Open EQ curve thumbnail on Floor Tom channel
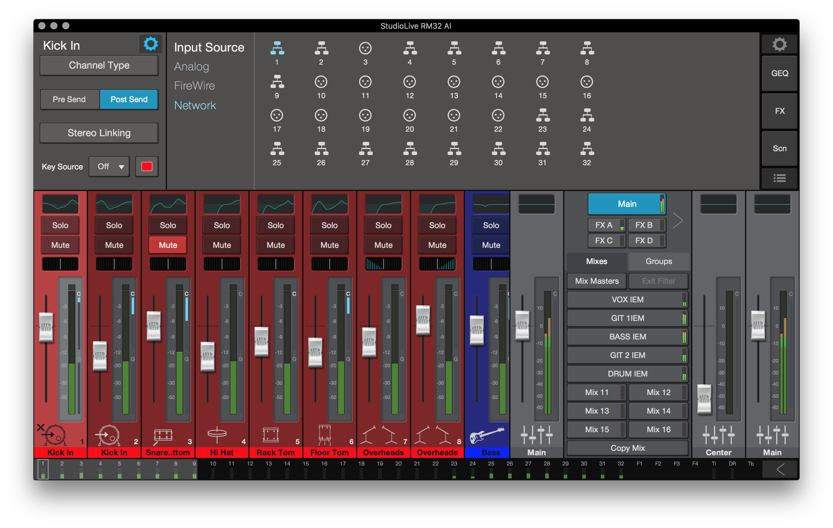Viewport: 833px width, 528px height. 329,204
